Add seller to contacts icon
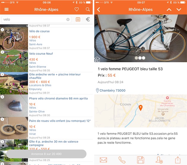187x165 pixels. (x=159, y=160)
